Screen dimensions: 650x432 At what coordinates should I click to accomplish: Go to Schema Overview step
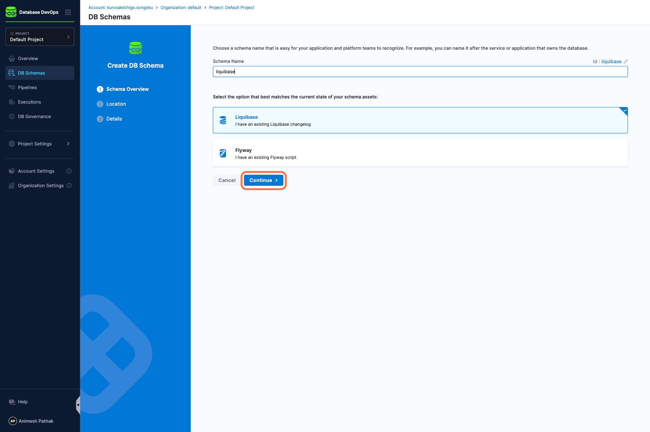(x=123, y=89)
